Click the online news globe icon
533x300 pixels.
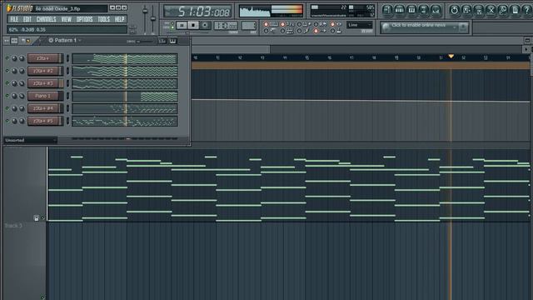(x=386, y=27)
